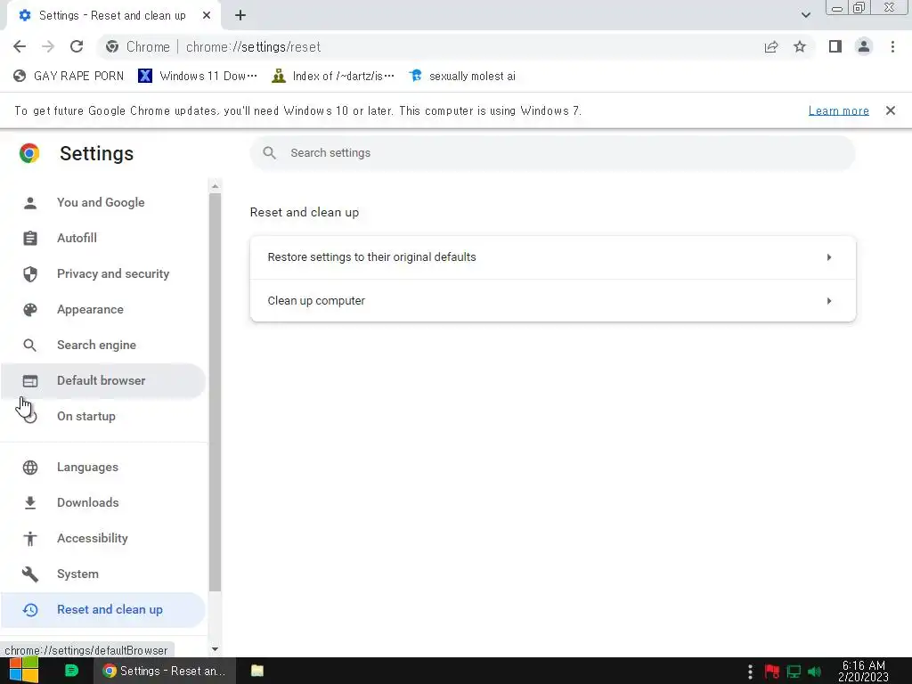Image resolution: width=912 pixels, height=684 pixels.
Task: Close the Settings - Reset and clean up tab
Action: pyautogui.click(x=207, y=15)
